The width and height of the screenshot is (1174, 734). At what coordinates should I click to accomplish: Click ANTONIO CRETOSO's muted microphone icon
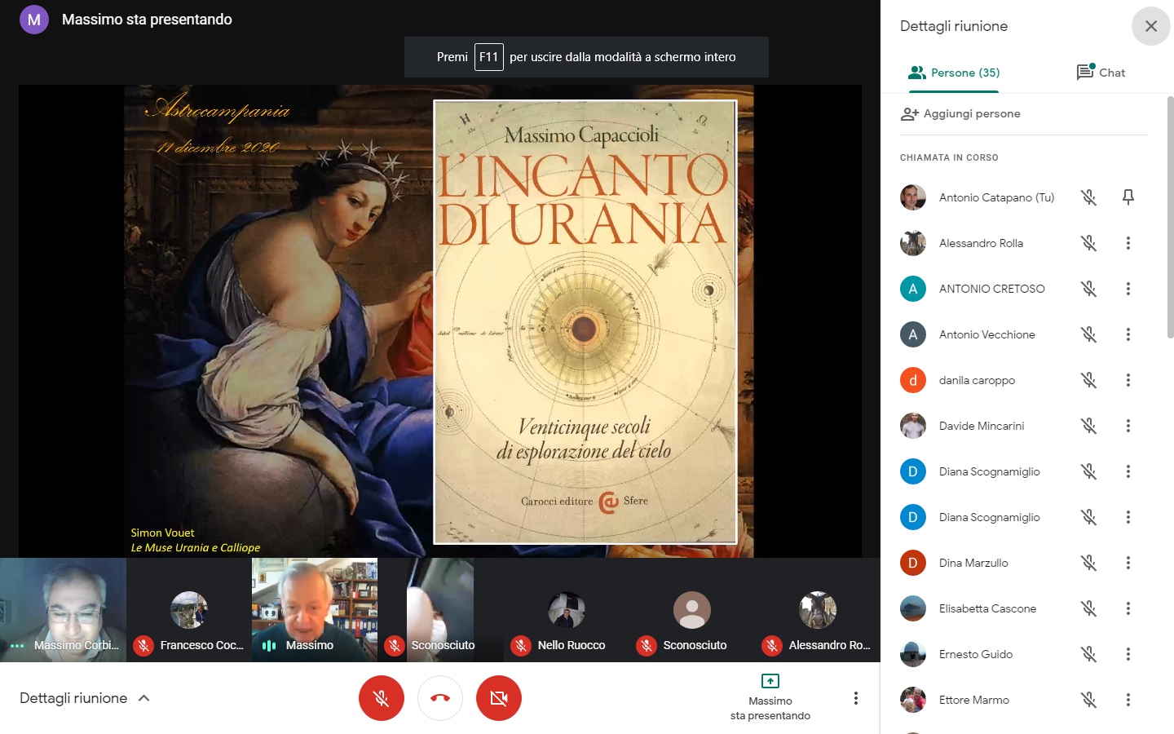(x=1088, y=289)
